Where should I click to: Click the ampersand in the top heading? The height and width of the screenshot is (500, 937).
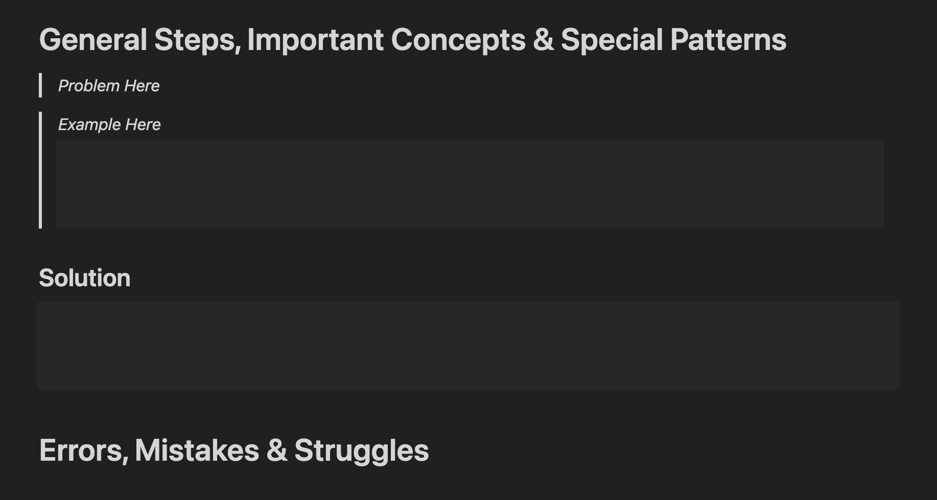tap(543, 40)
